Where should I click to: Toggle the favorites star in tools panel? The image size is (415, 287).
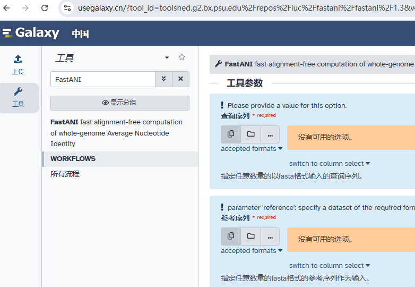(x=181, y=57)
